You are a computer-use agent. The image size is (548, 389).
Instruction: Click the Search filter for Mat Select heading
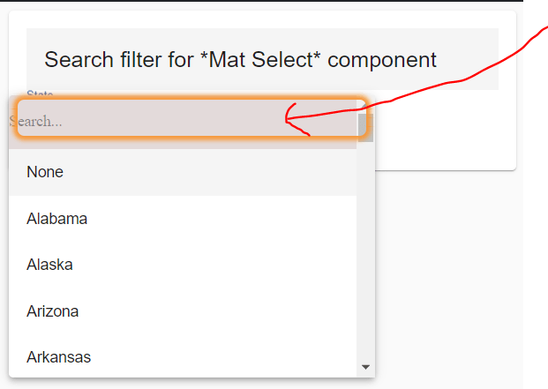(240, 59)
